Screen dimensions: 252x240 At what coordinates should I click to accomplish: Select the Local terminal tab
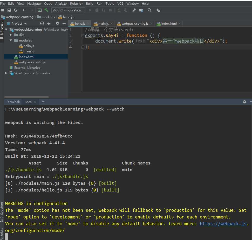pos(29,102)
